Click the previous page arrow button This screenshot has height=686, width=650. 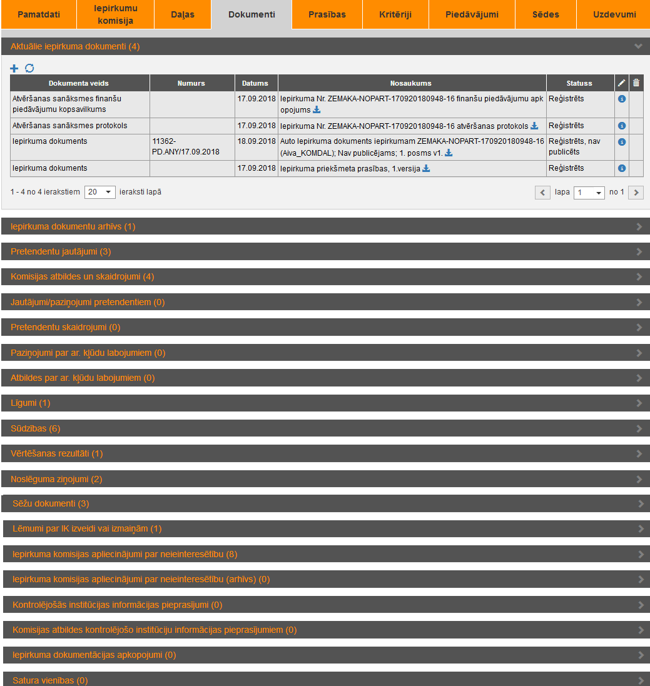pyautogui.click(x=542, y=193)
